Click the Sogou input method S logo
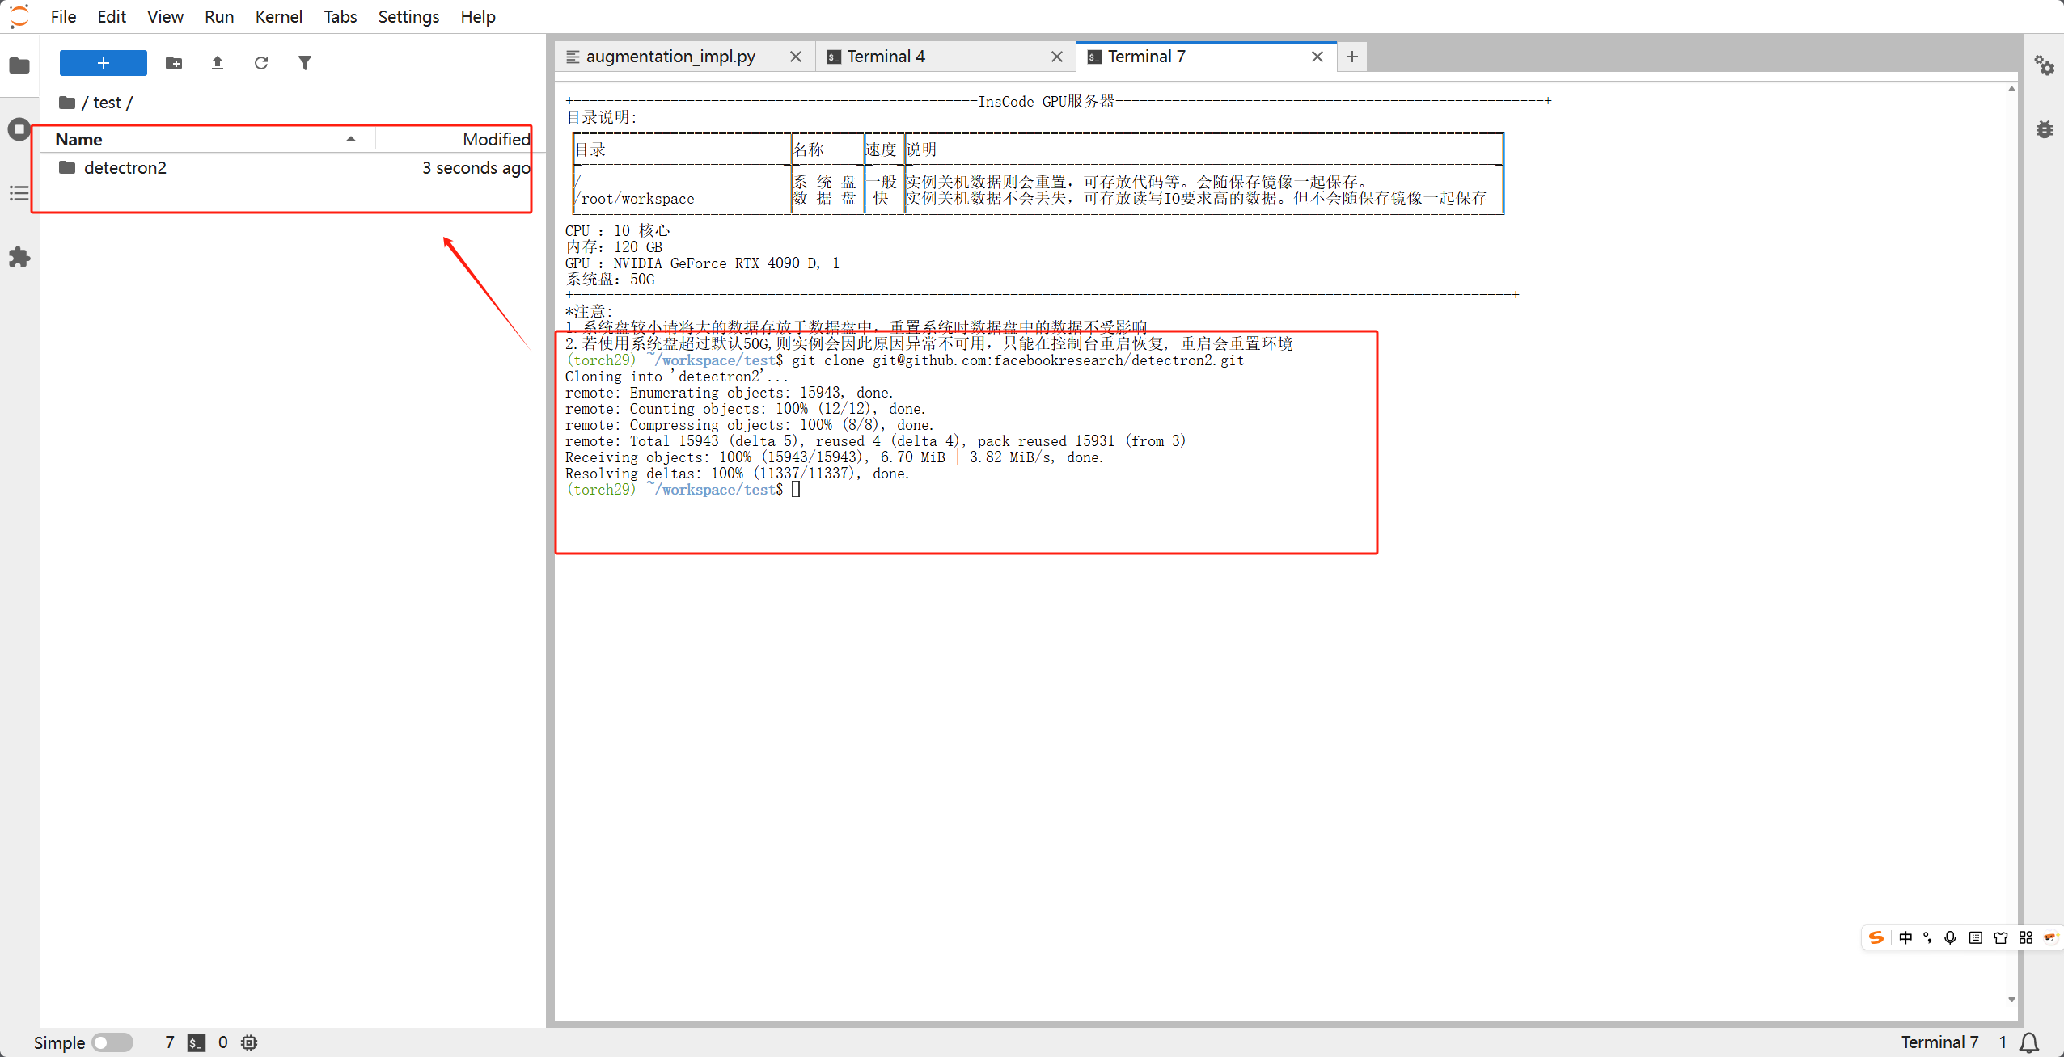Screen dimensions: 2064x1057 [x=1876, y=937]
